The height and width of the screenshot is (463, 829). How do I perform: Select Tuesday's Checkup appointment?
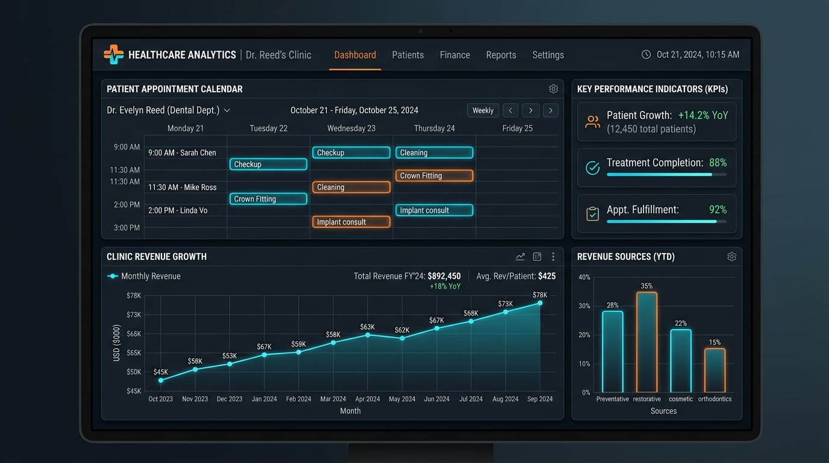pos(268,164)
